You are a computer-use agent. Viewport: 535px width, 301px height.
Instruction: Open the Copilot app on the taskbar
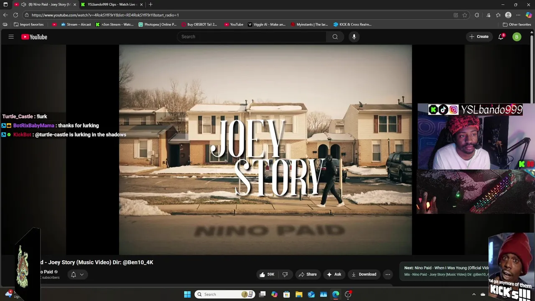[x=274, y=294]
